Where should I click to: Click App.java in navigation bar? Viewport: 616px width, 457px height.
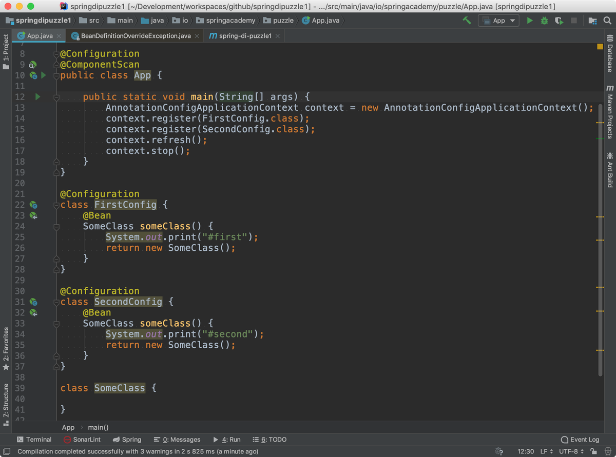click(x=320, y=21)
